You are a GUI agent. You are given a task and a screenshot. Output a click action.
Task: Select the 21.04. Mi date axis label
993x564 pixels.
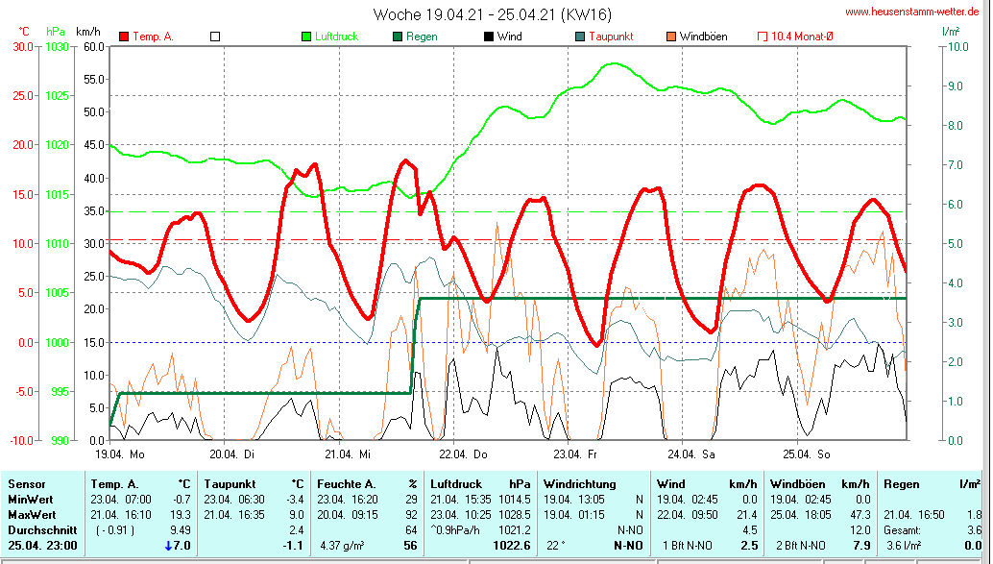pos(348,454)
